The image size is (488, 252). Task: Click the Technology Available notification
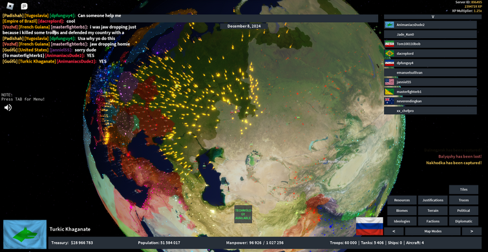coord(243,214)
